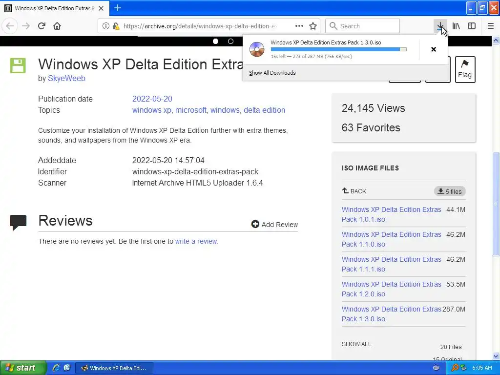This screenshot has width=500, height=375.
Task: Open the Start menu
Action: (23, 368)
